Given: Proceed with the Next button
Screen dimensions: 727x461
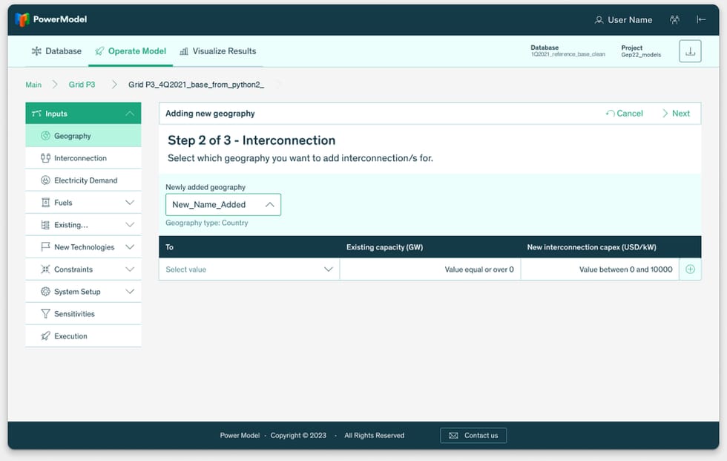Looking at the screenshot, I should (676, 114).
